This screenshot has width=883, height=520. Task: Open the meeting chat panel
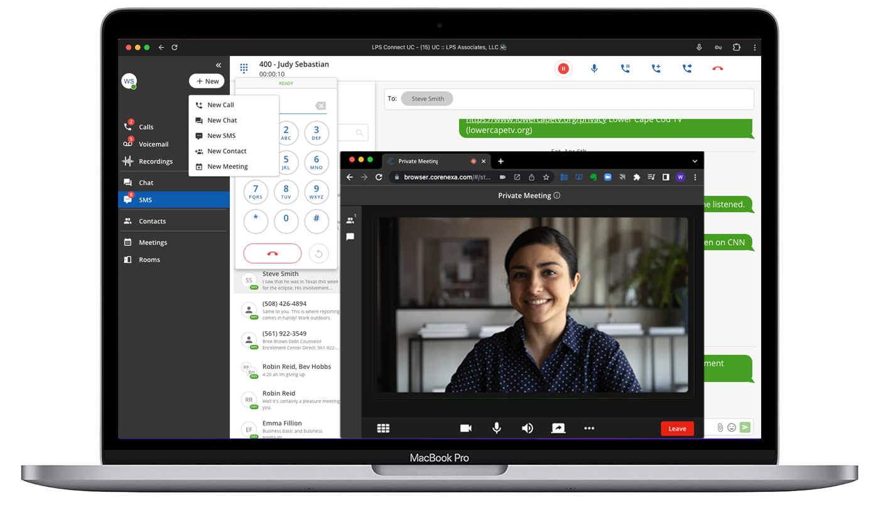[x=350, y=236]
